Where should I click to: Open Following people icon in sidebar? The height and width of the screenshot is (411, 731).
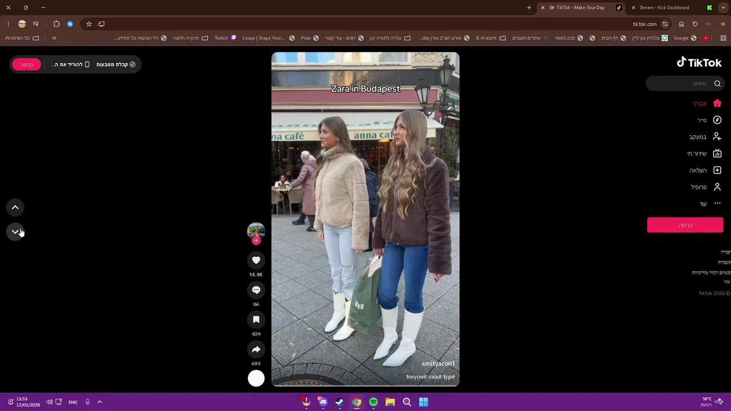tap(717, 137)
